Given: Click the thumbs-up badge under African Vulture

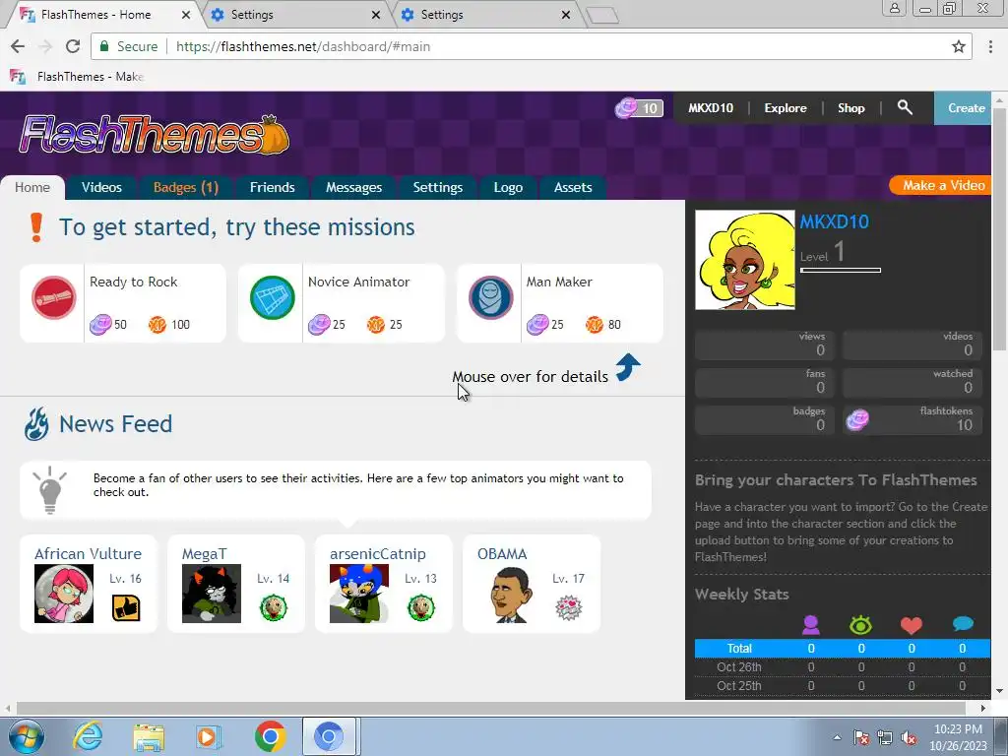Looking at the screenshot, I should pos(126,607).
